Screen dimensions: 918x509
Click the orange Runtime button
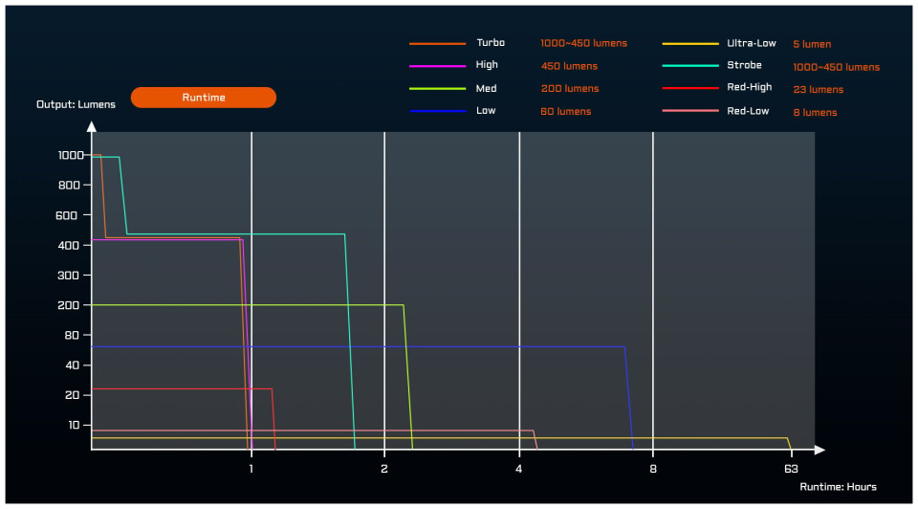tap(203, 98)
